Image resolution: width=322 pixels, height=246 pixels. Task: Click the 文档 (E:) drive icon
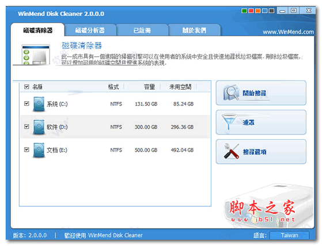tap(39, 150)
